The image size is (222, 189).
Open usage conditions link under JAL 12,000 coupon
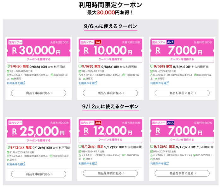tap(88, 163)
